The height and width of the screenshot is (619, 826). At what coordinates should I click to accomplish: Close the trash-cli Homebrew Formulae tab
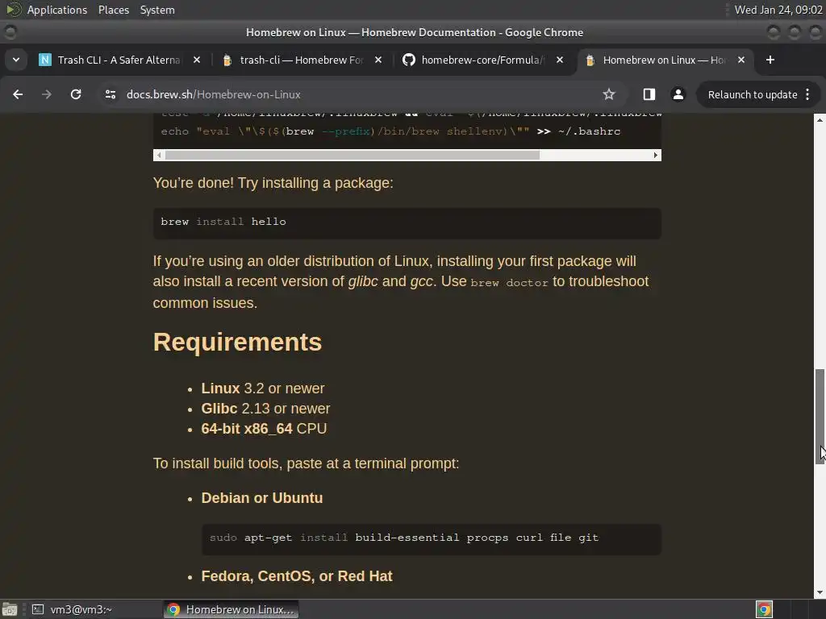[378, 60]
